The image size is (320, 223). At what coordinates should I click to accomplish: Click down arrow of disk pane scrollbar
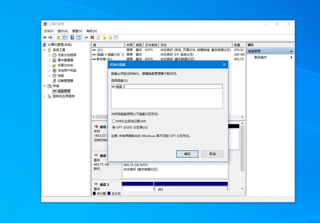pyautogui.click(x=242, y=188)
